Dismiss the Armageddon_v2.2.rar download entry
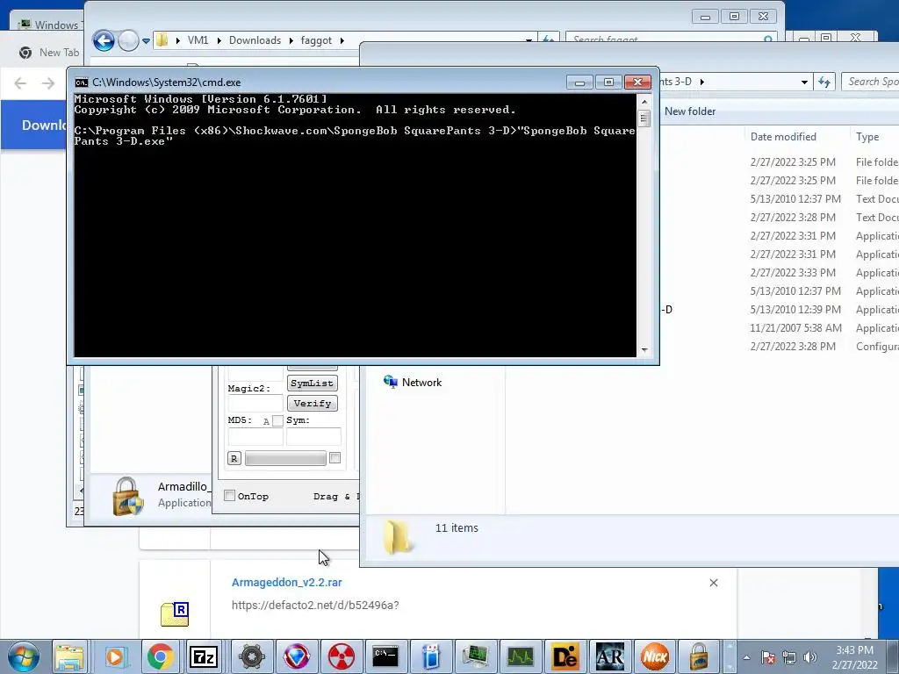This screenshot has width=899, height=674. pos(713,583)
